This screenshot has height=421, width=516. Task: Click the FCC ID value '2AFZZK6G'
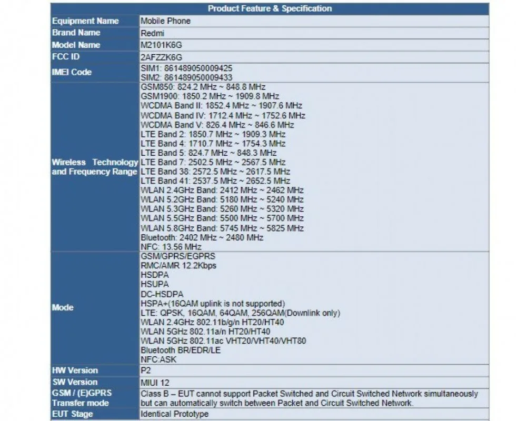(161, 57)
